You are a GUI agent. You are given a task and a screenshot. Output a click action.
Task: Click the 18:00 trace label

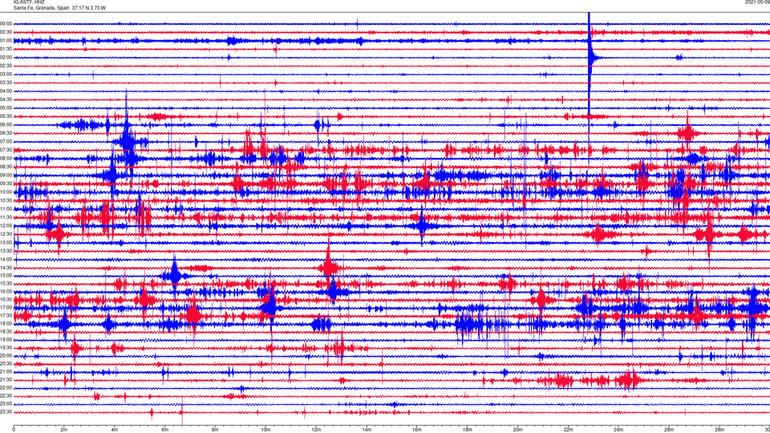pos(6,323)
